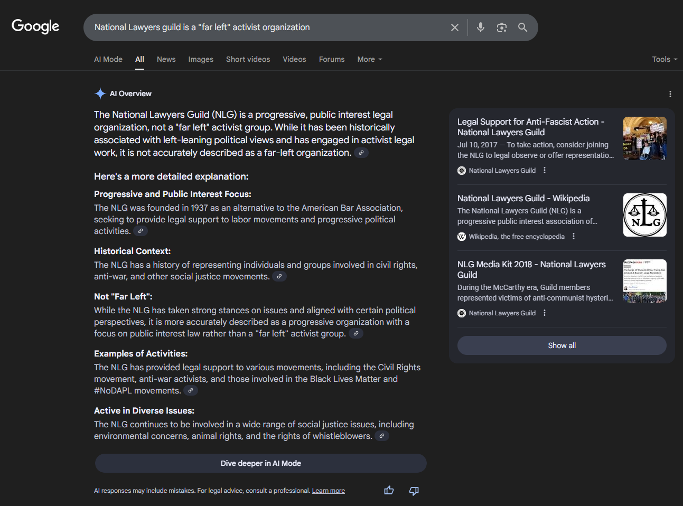Click the magnifying glass search icon

pos(522,27)
